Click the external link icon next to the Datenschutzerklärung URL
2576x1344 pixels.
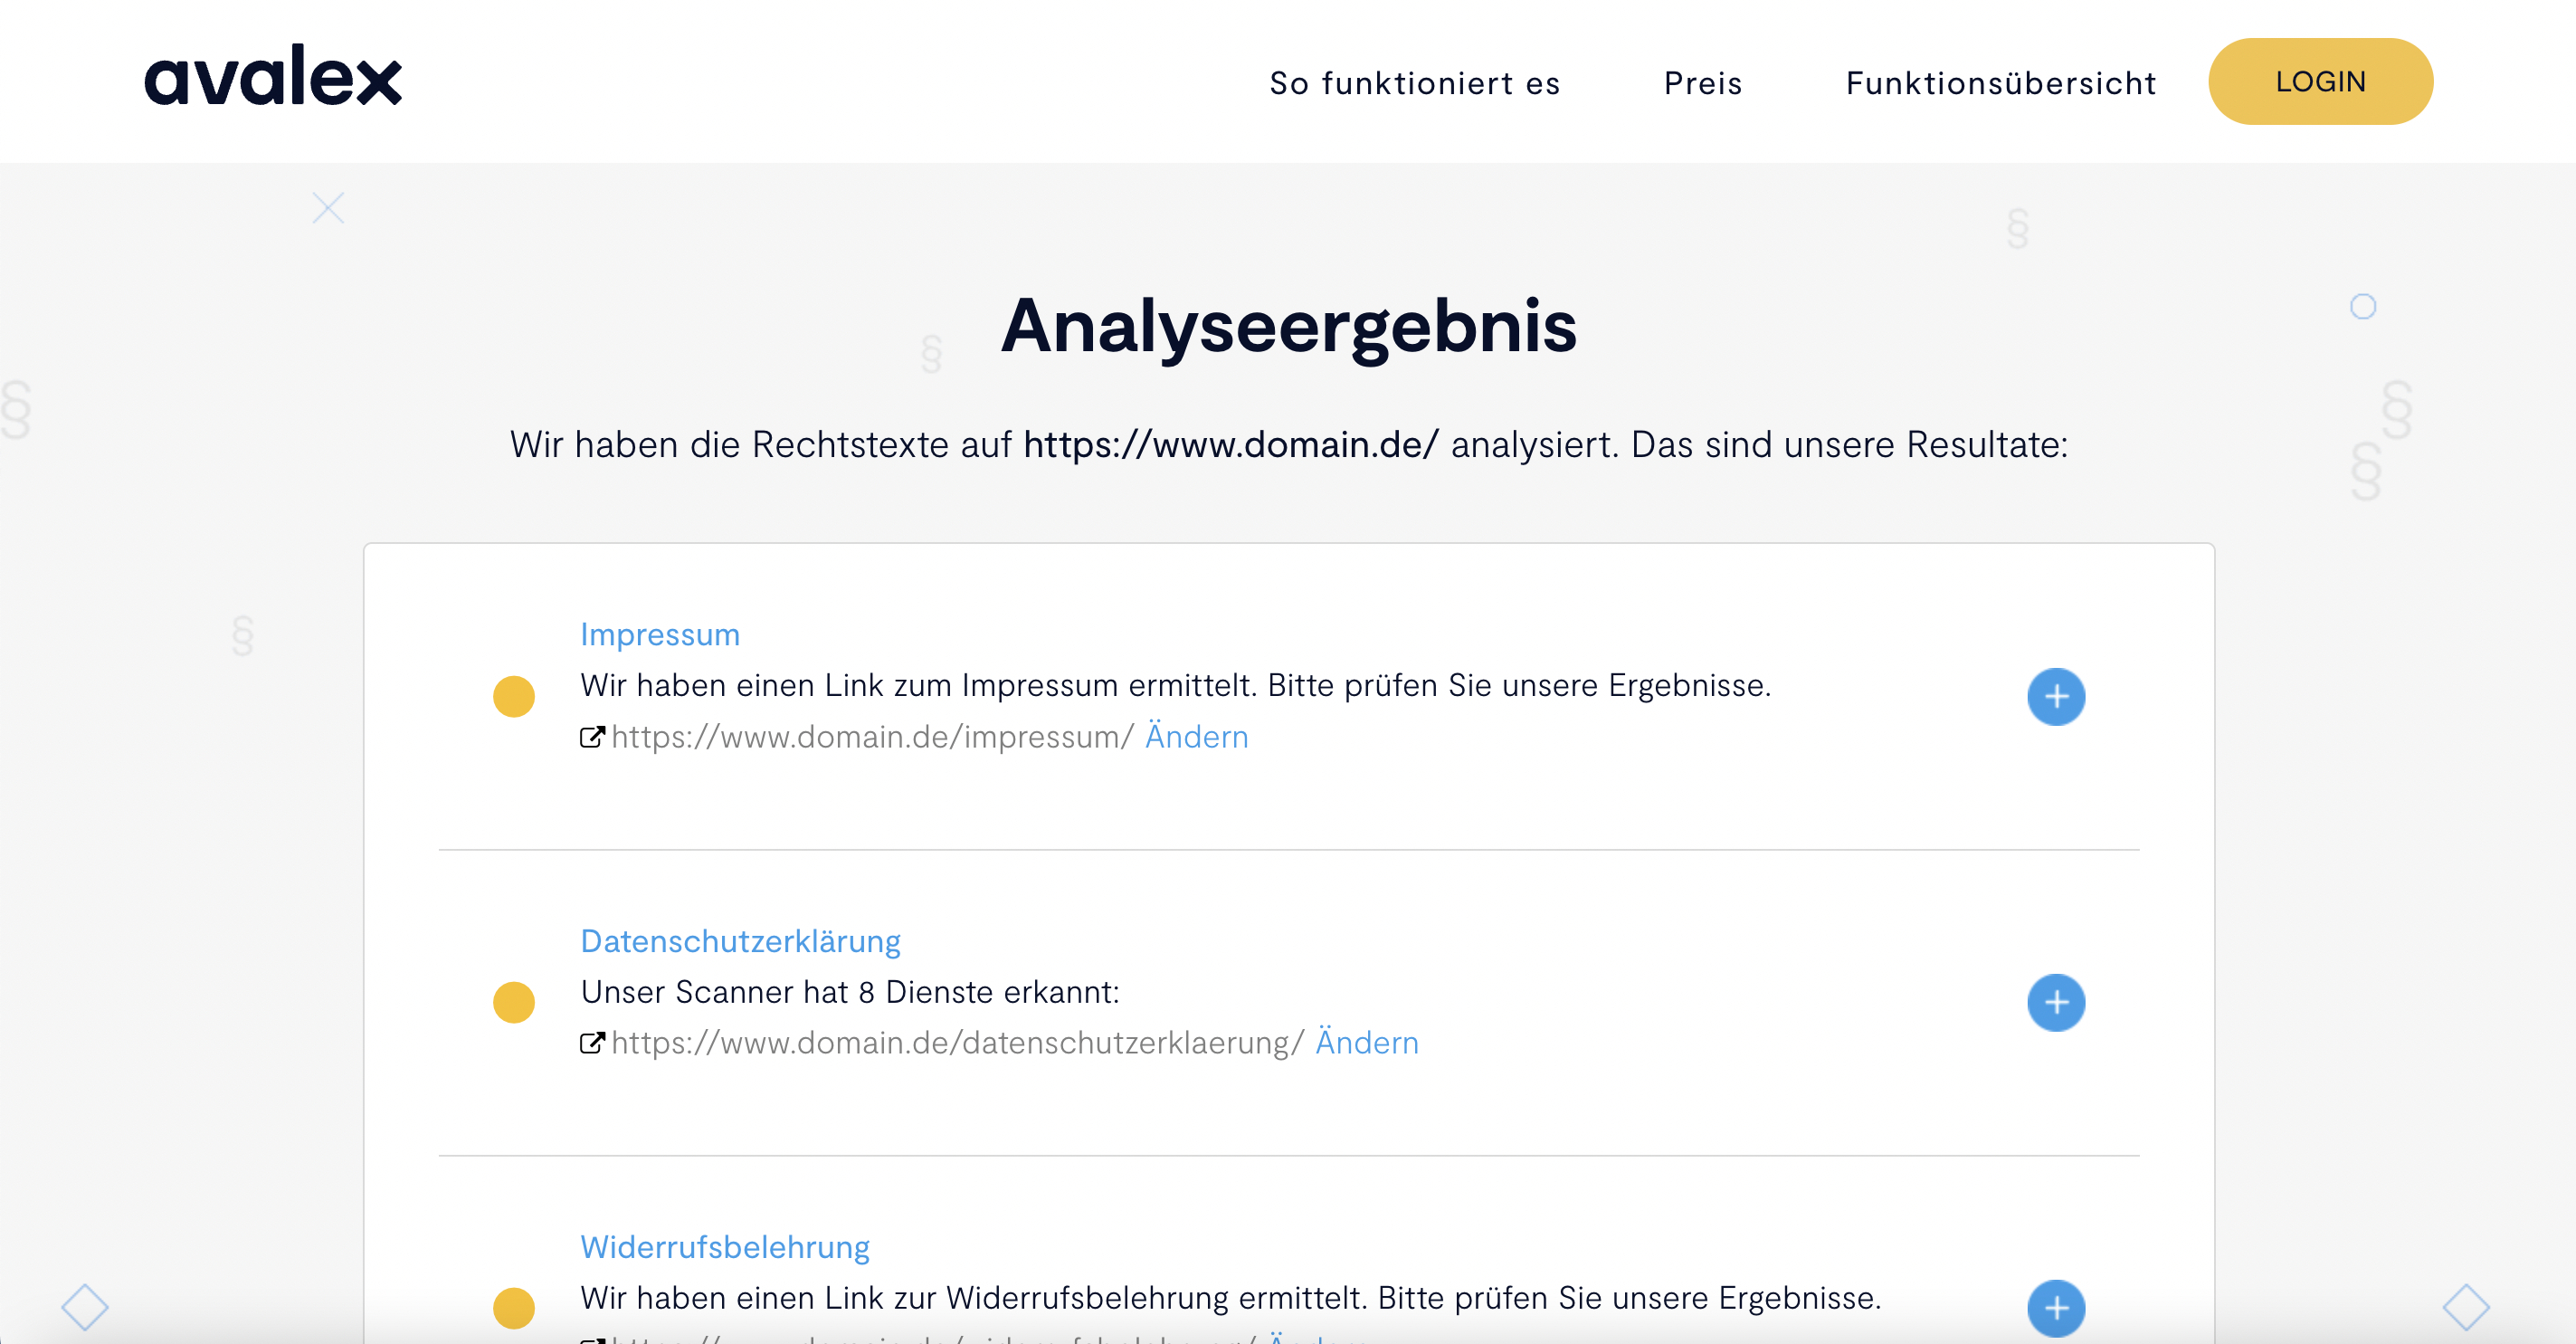coord(592,1043)
